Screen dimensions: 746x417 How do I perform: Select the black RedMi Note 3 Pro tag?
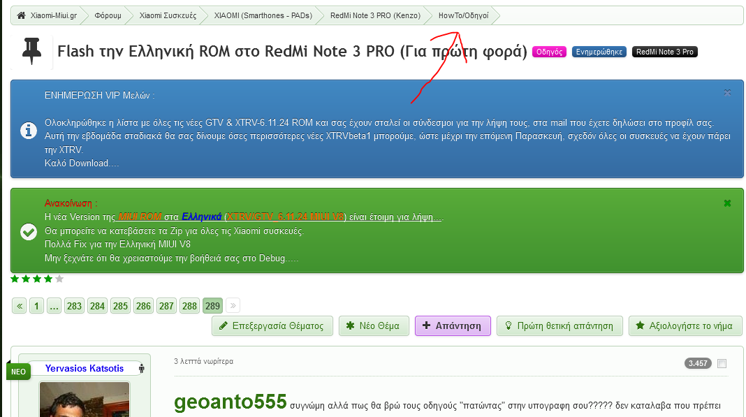click(x=665, y=52)
